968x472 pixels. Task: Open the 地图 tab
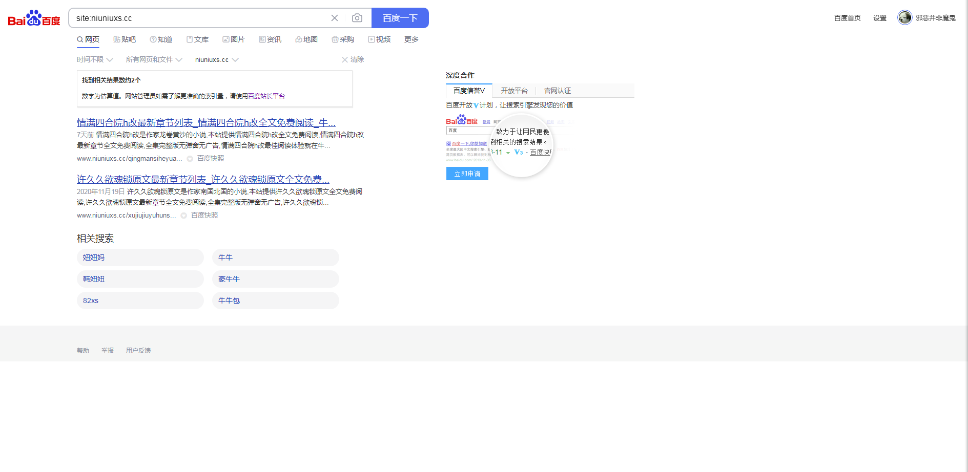pos(306,39)
